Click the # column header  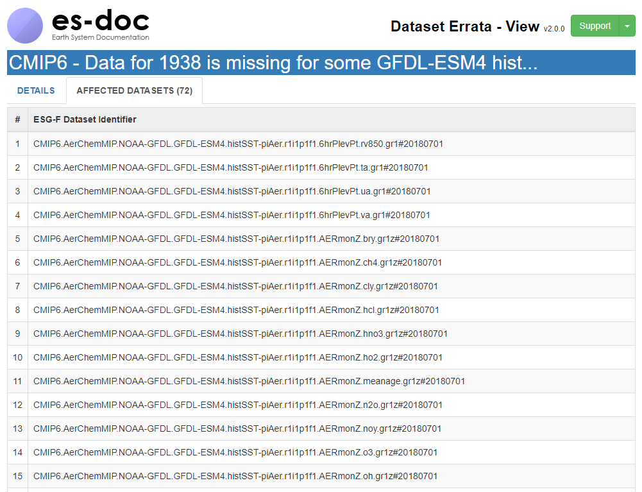[17, 119]
